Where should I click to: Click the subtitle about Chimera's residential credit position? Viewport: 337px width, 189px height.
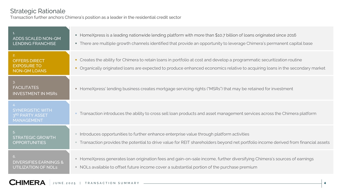coord(95,17)
